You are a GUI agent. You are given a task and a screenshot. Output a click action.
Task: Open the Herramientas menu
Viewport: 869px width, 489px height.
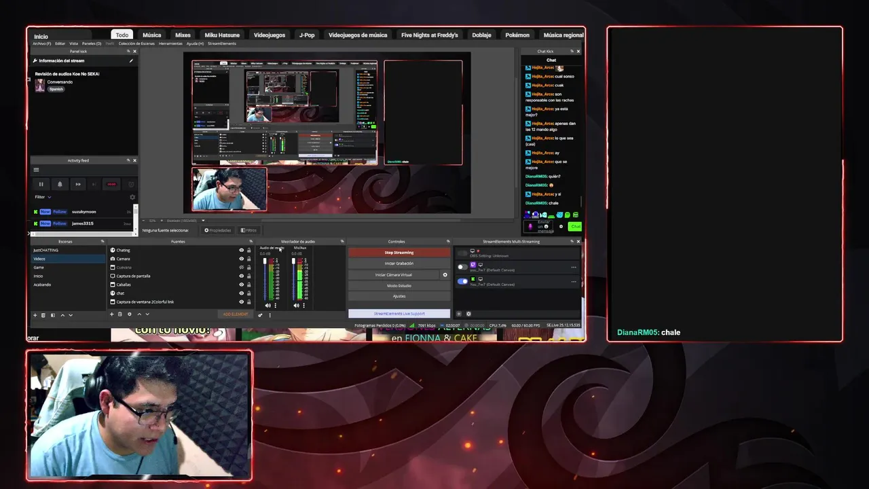click(x=170, y=43)
